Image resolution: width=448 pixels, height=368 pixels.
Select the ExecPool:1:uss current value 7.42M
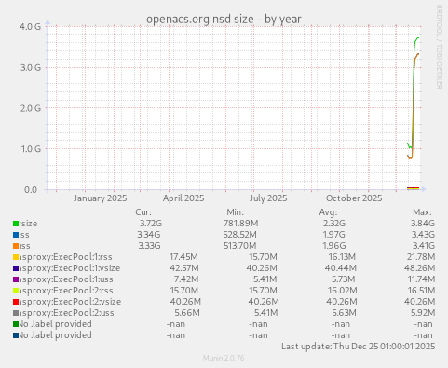coord(186,279)
